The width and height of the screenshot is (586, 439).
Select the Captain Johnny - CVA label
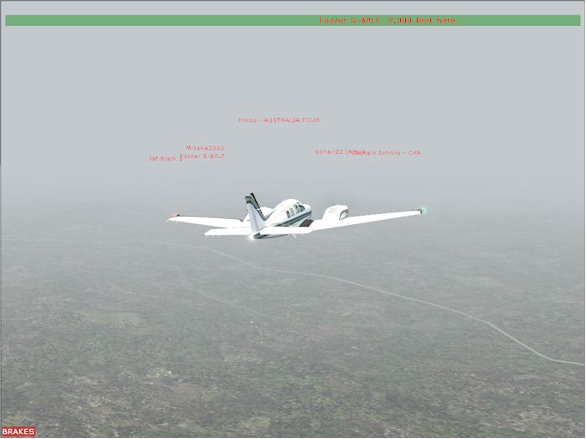pyautogui.click(x=387, y=153)
